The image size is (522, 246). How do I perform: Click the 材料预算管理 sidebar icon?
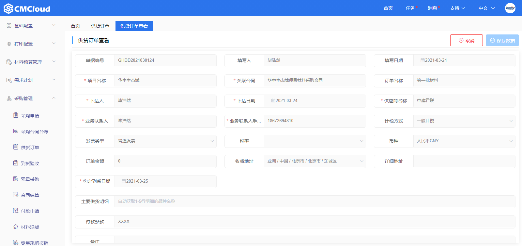9,62
